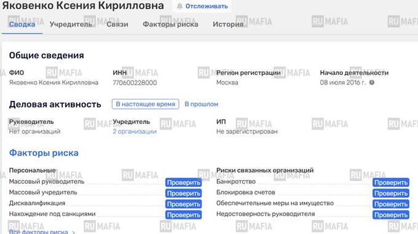Open the info icon beside 08 июля 2016 г.
Screen dimensions: 418x234
tap(372, 82)
